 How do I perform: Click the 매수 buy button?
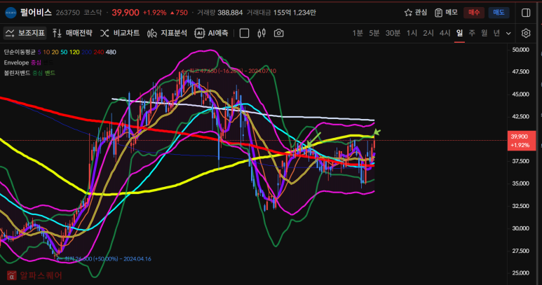[x=474, y=13]
